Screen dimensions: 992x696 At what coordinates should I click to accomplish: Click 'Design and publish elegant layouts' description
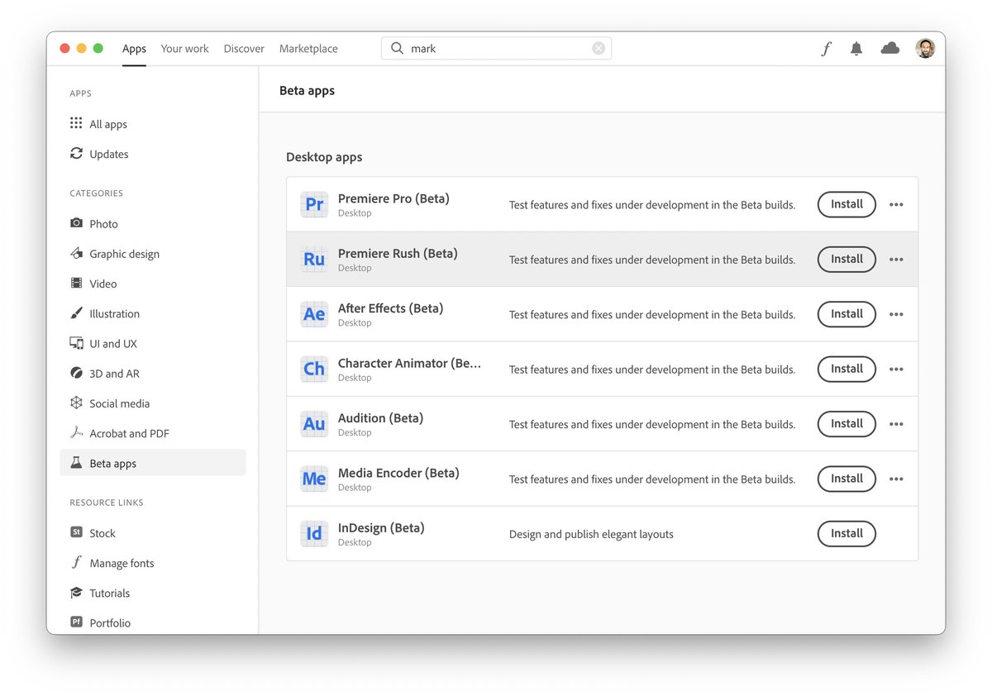coord(591,534)
